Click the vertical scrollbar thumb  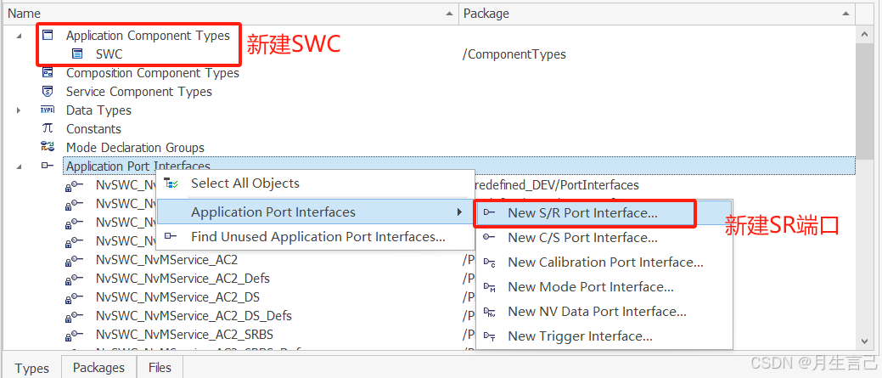tap(864, 103)
